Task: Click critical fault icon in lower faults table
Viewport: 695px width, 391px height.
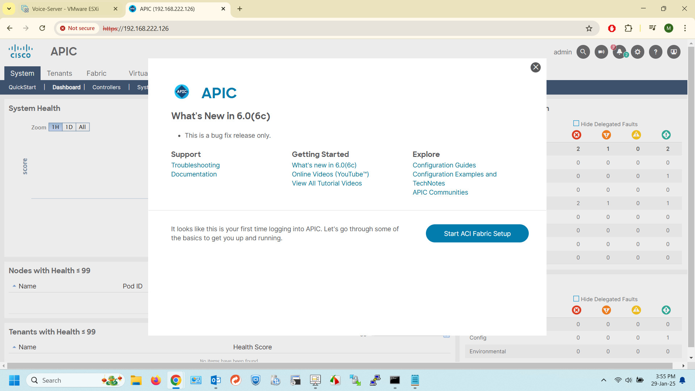Action: (x=577, y=310)
